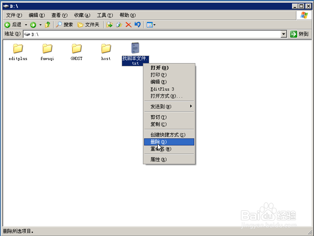Choose 属性(R) in context menu
The height and width of the screenshot is (236, 314).
(169, 160)
